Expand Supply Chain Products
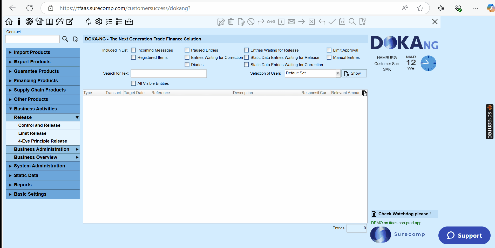The width and height of the screenshot is (495, 248). (x=43, y=90)
